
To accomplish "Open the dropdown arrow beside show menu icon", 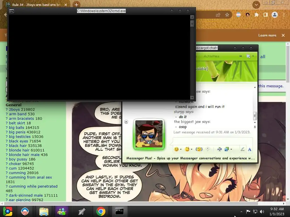I will [x=253, y=56].
